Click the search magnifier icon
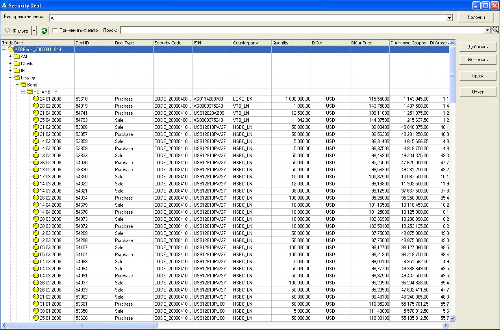The image size is (500, 330). (x=495, y=30)
